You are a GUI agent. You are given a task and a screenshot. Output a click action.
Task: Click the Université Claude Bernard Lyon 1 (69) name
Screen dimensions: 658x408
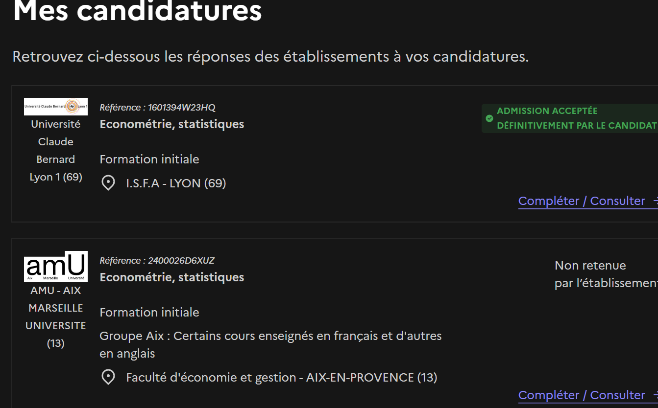[x=56, y=151]
